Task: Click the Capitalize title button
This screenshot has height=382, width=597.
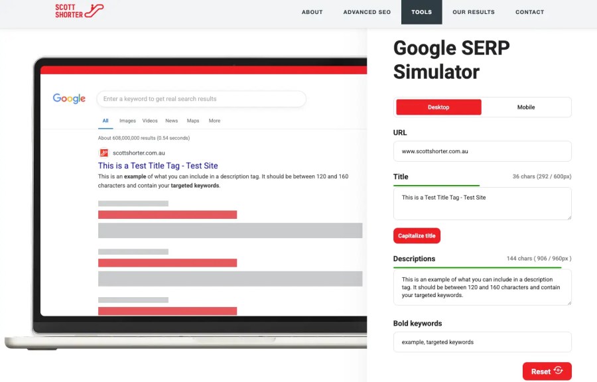Action: coord(417,235)
